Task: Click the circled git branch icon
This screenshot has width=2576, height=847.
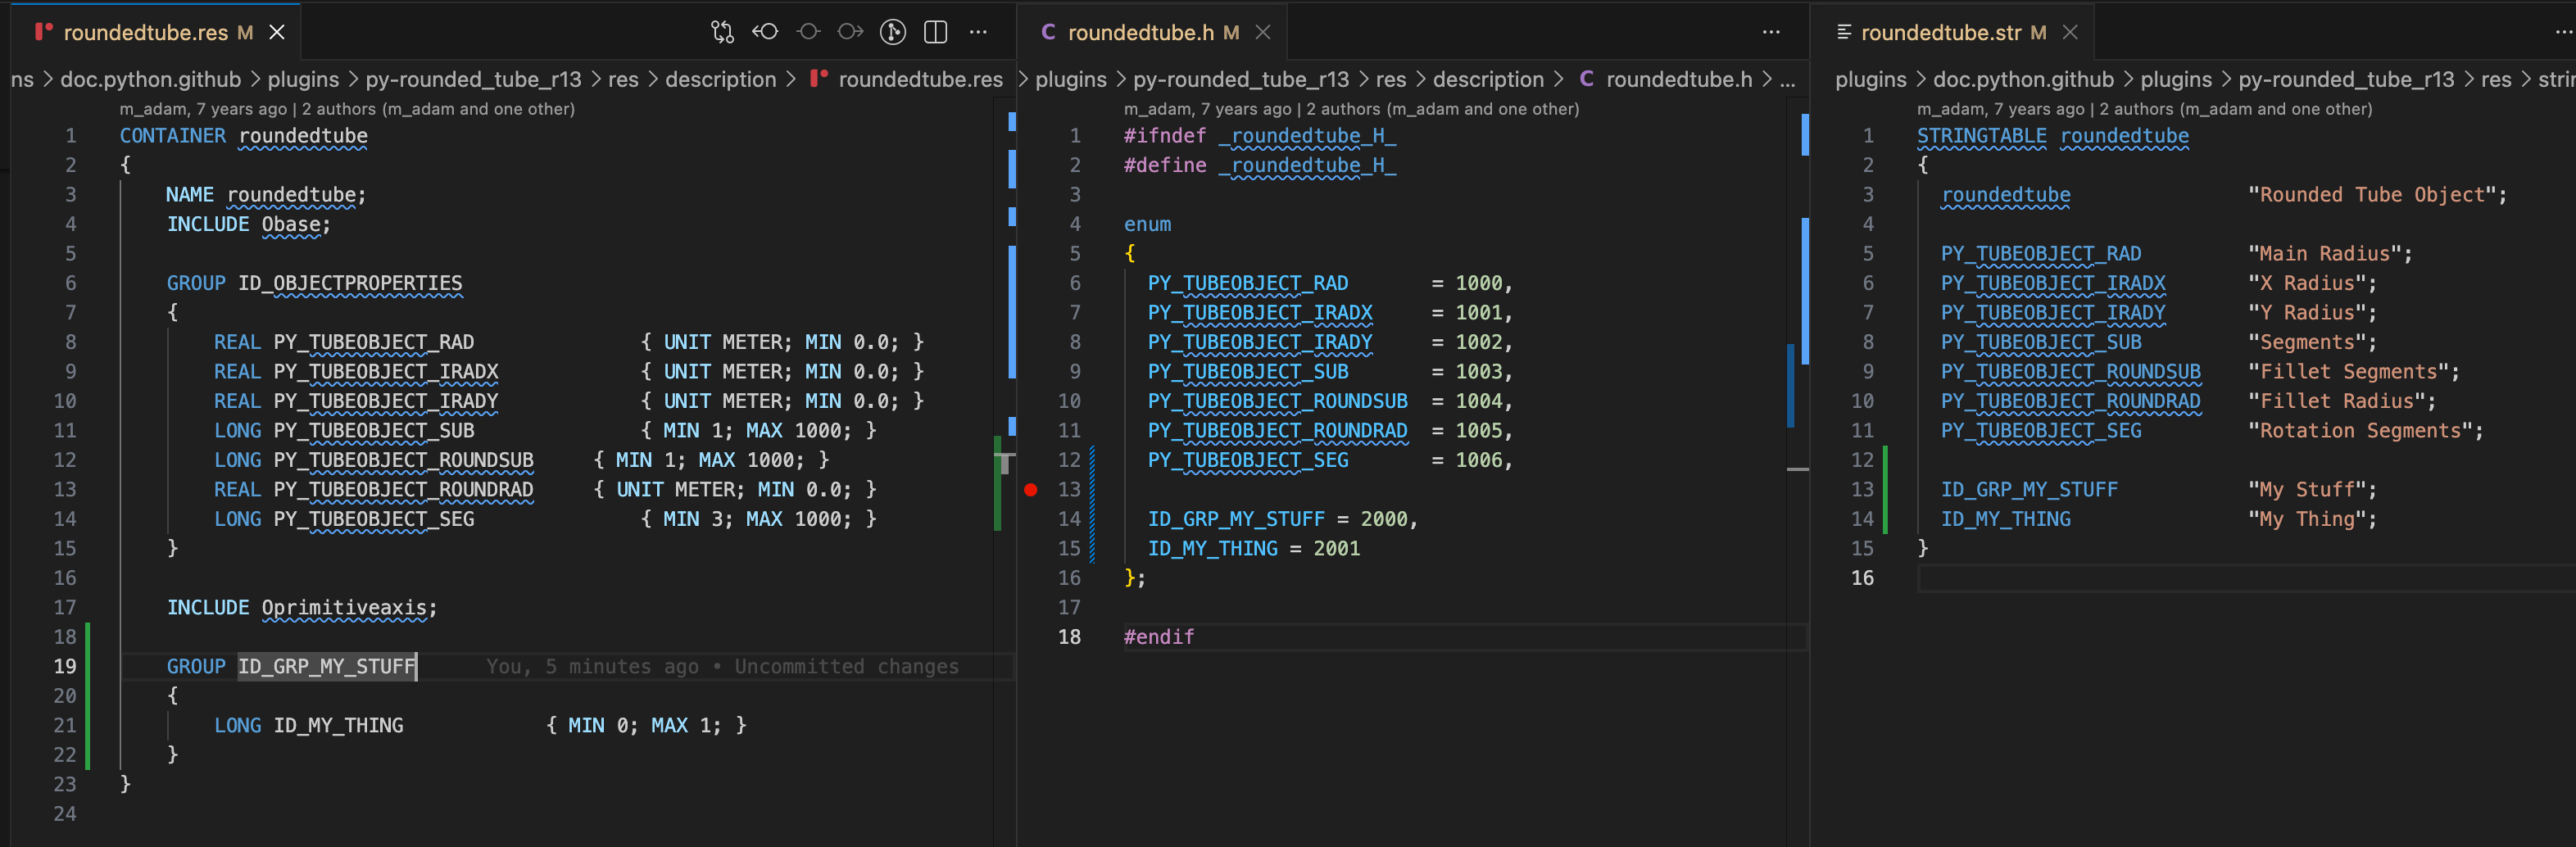Action: pos(892,32)
